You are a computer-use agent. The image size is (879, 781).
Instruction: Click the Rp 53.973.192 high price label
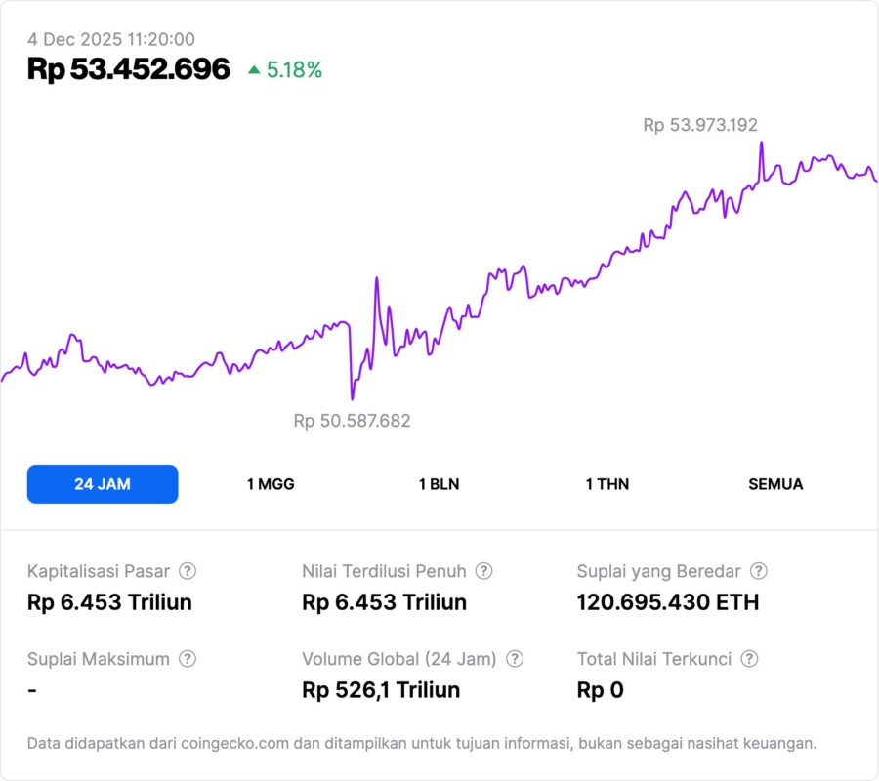(700, 125)
